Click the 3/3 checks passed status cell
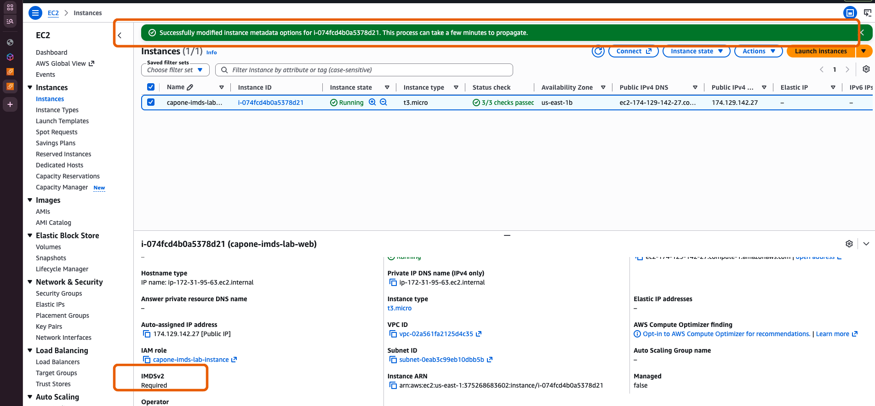The height and width of the screenshot is (406, 875). pos(503,103)
